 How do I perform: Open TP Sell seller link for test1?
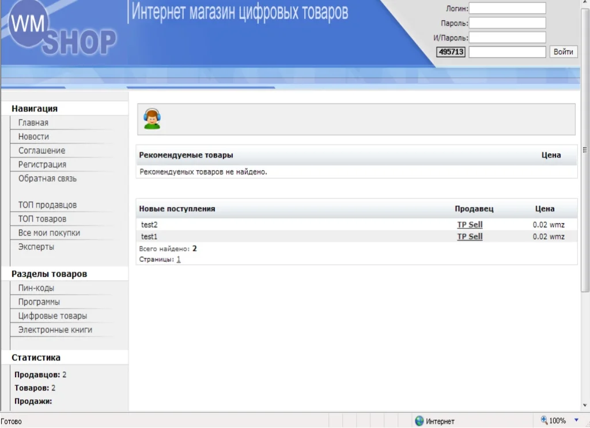tap(470, 236)
